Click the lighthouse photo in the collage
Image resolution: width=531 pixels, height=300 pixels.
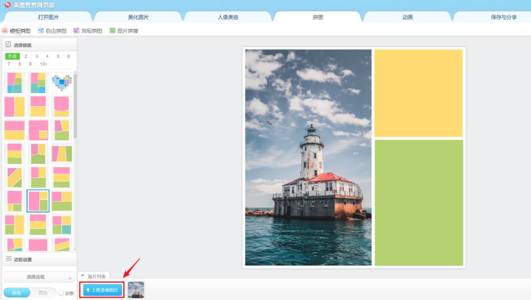pos(308,157)
